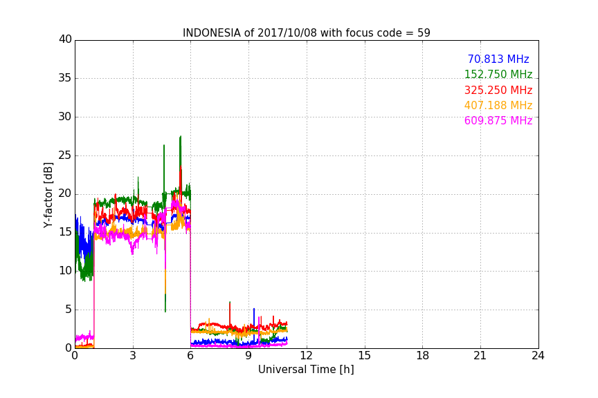Screen dimensions: 598x398
Task: Click the plot title mentioning INDONESIA 2017/10/08
Action: tap(306, 33)
